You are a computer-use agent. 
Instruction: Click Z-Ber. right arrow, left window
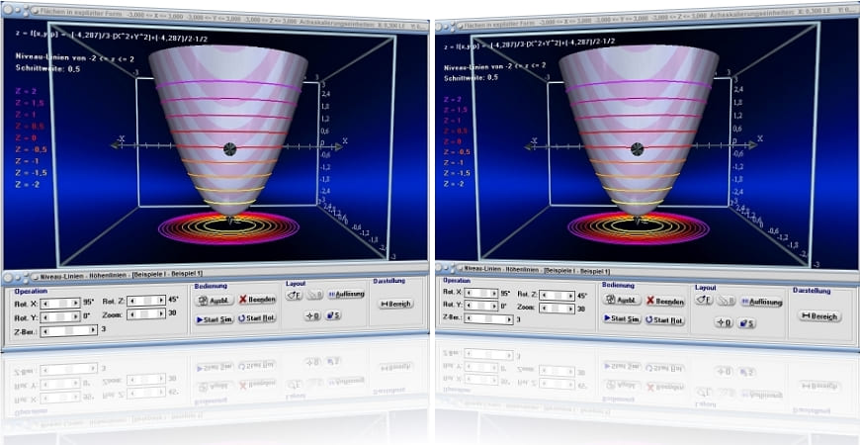[x=94, y=330]
